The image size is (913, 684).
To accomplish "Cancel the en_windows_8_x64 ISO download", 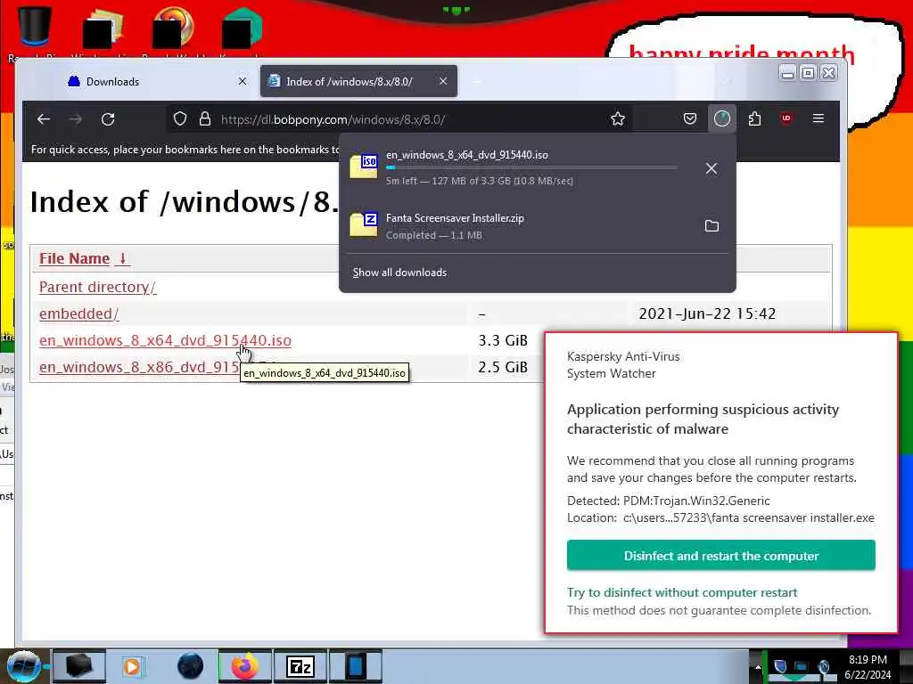I will [711, 168].
